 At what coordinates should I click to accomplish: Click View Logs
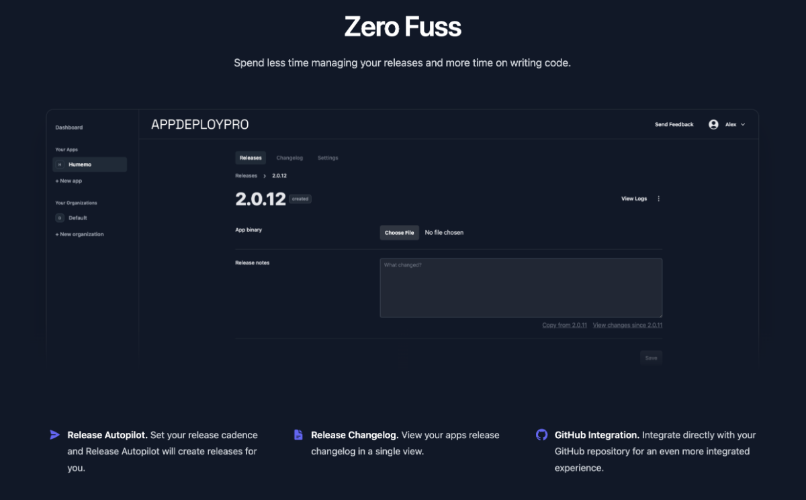click(x=634, y=199)
